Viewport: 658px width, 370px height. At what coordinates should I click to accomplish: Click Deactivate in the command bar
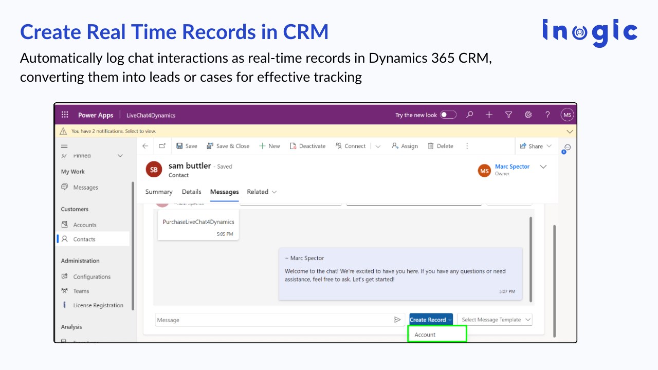point(307,146)
